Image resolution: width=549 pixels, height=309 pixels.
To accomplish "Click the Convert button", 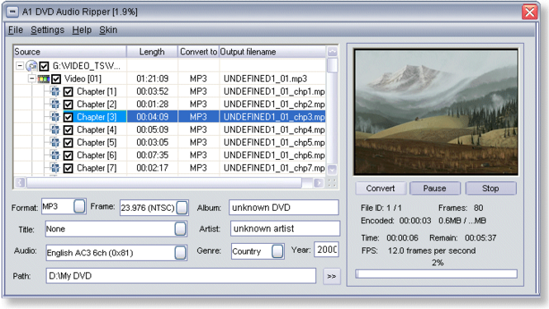I will point(381,189).
